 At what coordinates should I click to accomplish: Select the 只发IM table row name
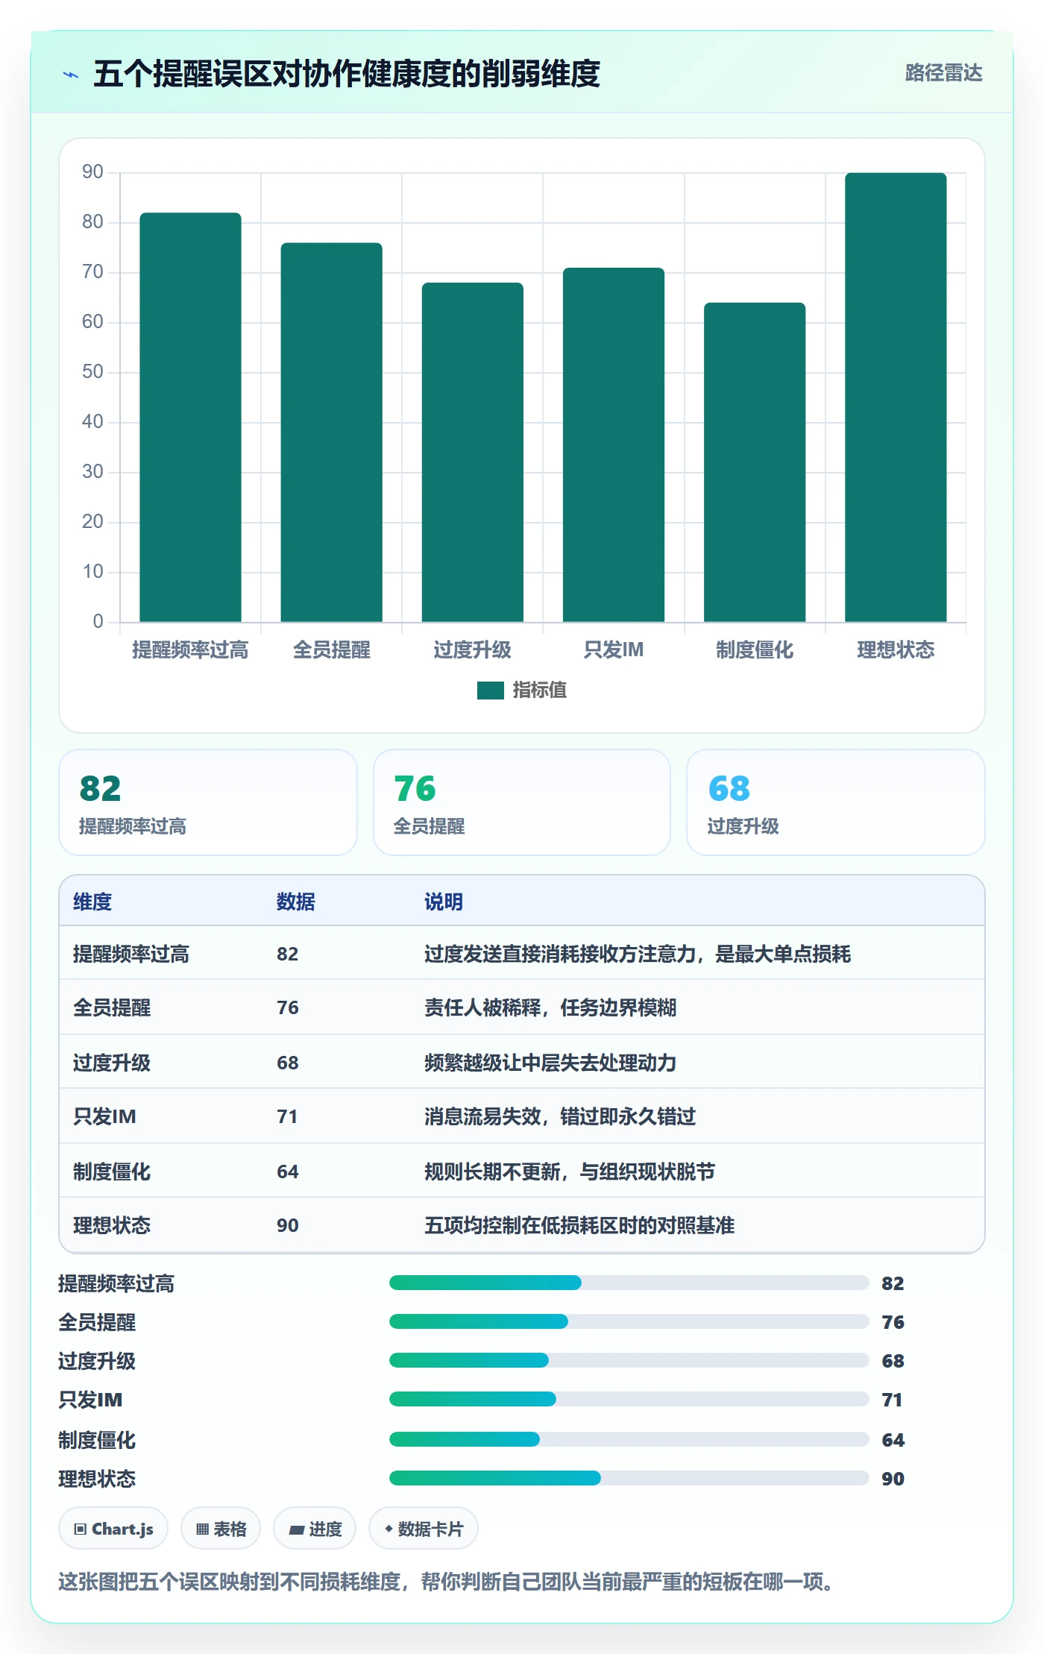pyautogui.click(x=104, y=1116)
